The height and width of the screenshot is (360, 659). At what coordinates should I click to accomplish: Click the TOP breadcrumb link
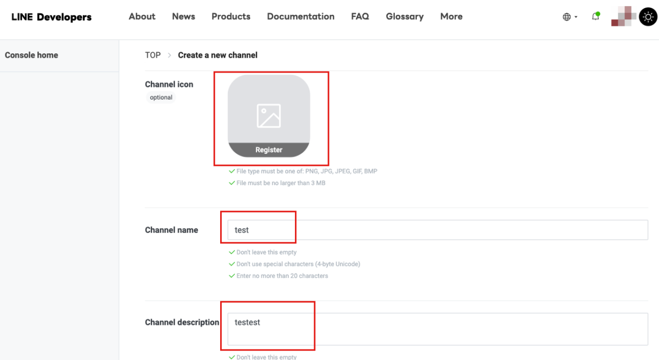pos(153,55)
